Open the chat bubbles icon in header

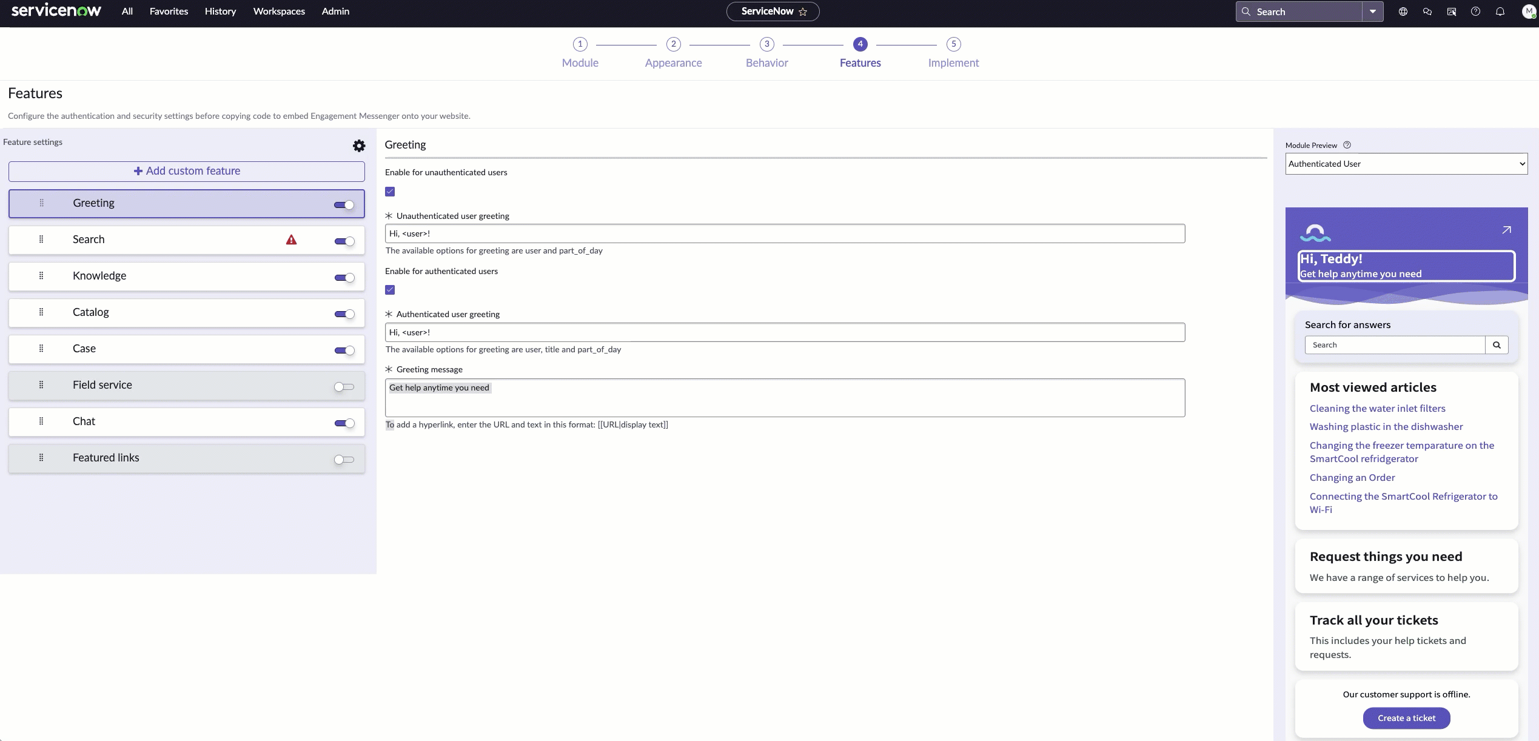pos(1427,12)
